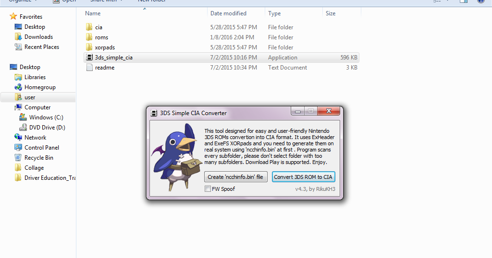Image resolution: width=492 pixels, height=258 pixels.
Task: Select the '3ds_simple_cia' file name
Action: (x=113, y=57)
